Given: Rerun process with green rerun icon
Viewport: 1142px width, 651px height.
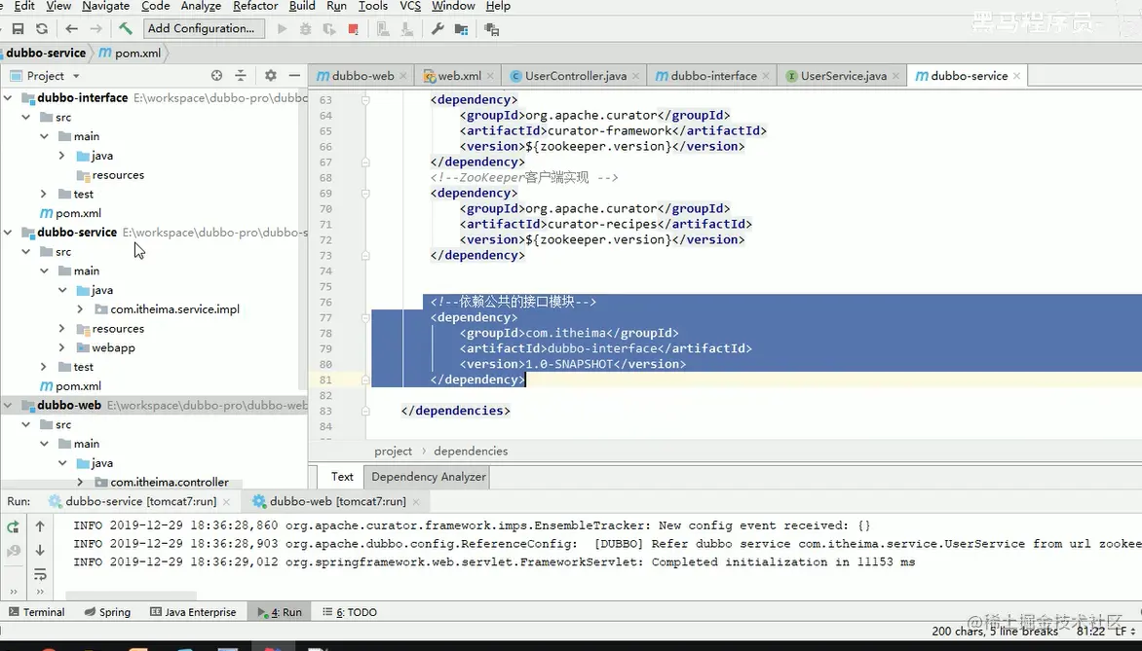Looking at the screenshot, I should tap(13, 526).
